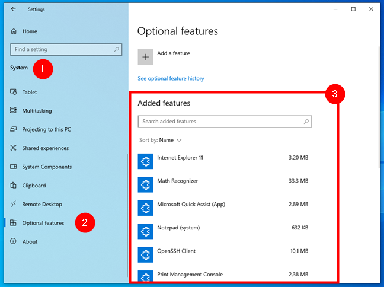Image resolution: width=384 pixels, height=287 pixels.
Task: Click the Internet Explorer 11 puzzle icon
Action: 145,161
